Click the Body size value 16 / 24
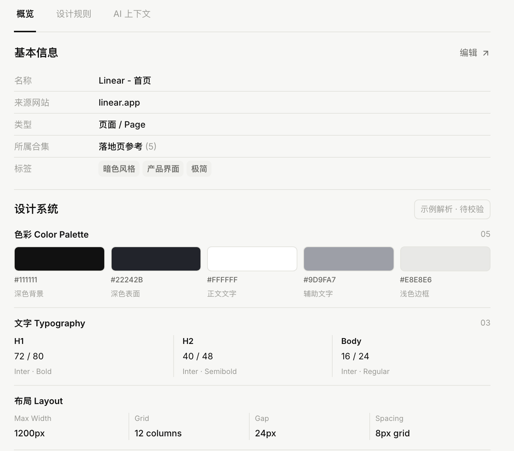This screenshot has height=451, width=514. click(x=355, y=356)
